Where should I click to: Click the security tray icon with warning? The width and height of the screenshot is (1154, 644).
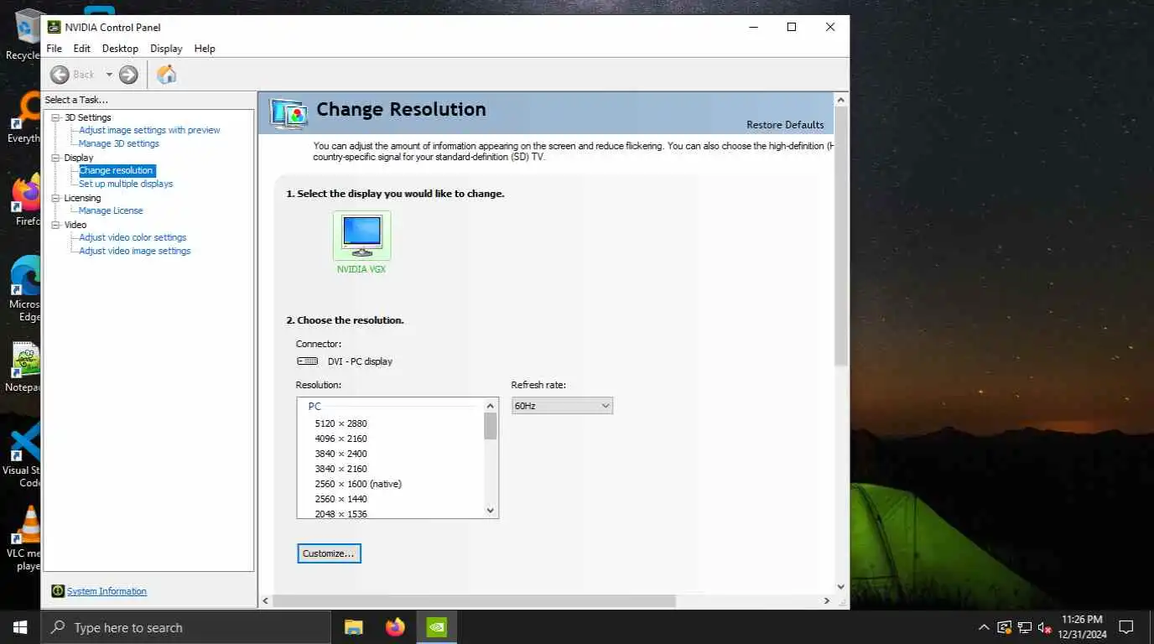coord(1004,627)
